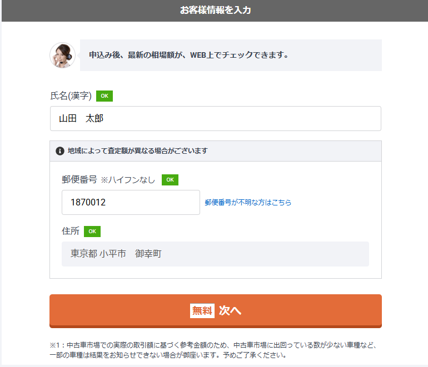Click the 氏名(漢字) field label

71,96
